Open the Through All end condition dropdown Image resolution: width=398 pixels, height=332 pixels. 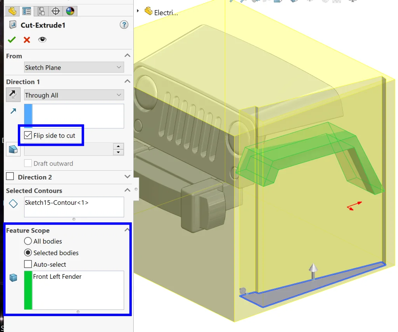click(74, 95)
